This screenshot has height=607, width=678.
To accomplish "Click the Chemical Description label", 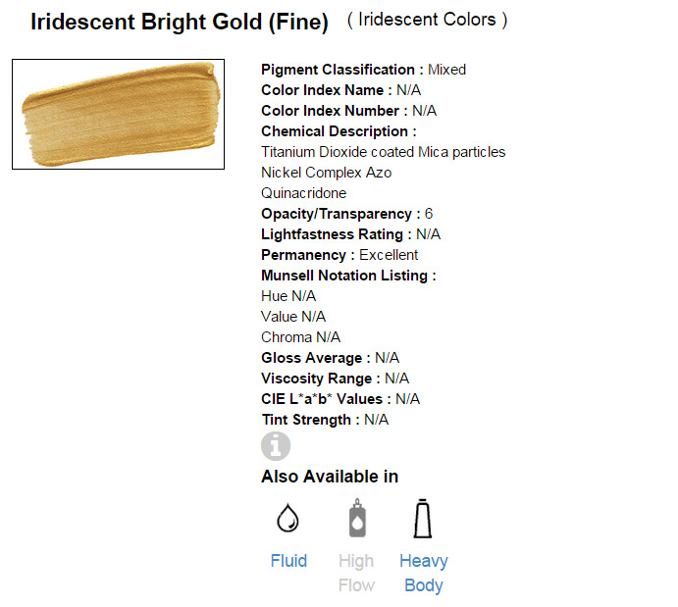I will (x=335, y=131).
